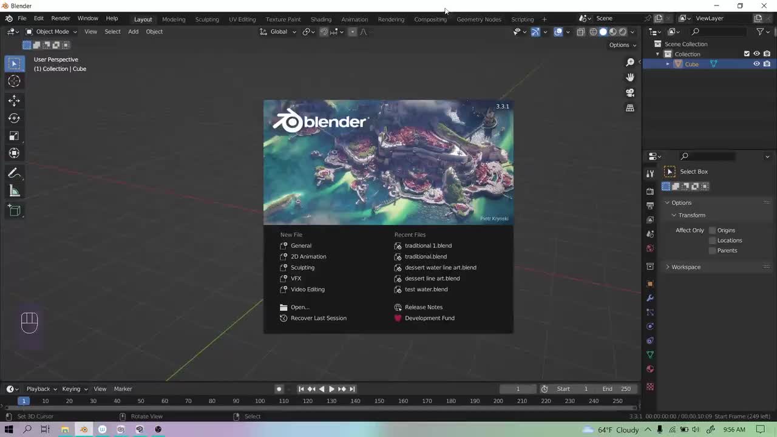This screenshot has height=437, width=777.
Task: Play the animation in reverse
Action: (x=322, y=389)
